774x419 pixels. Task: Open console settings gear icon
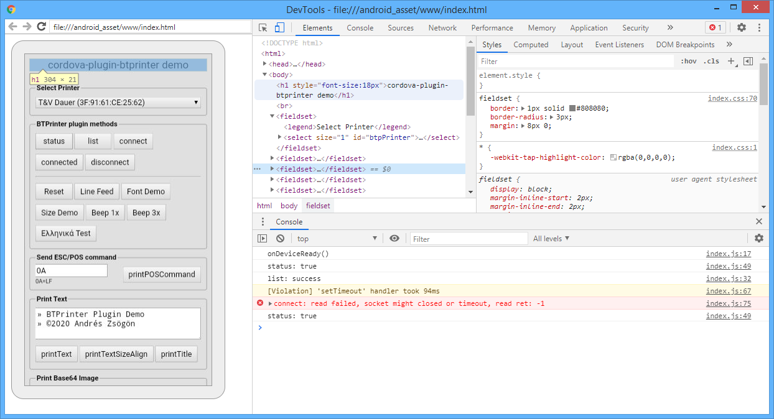[758, 239]
